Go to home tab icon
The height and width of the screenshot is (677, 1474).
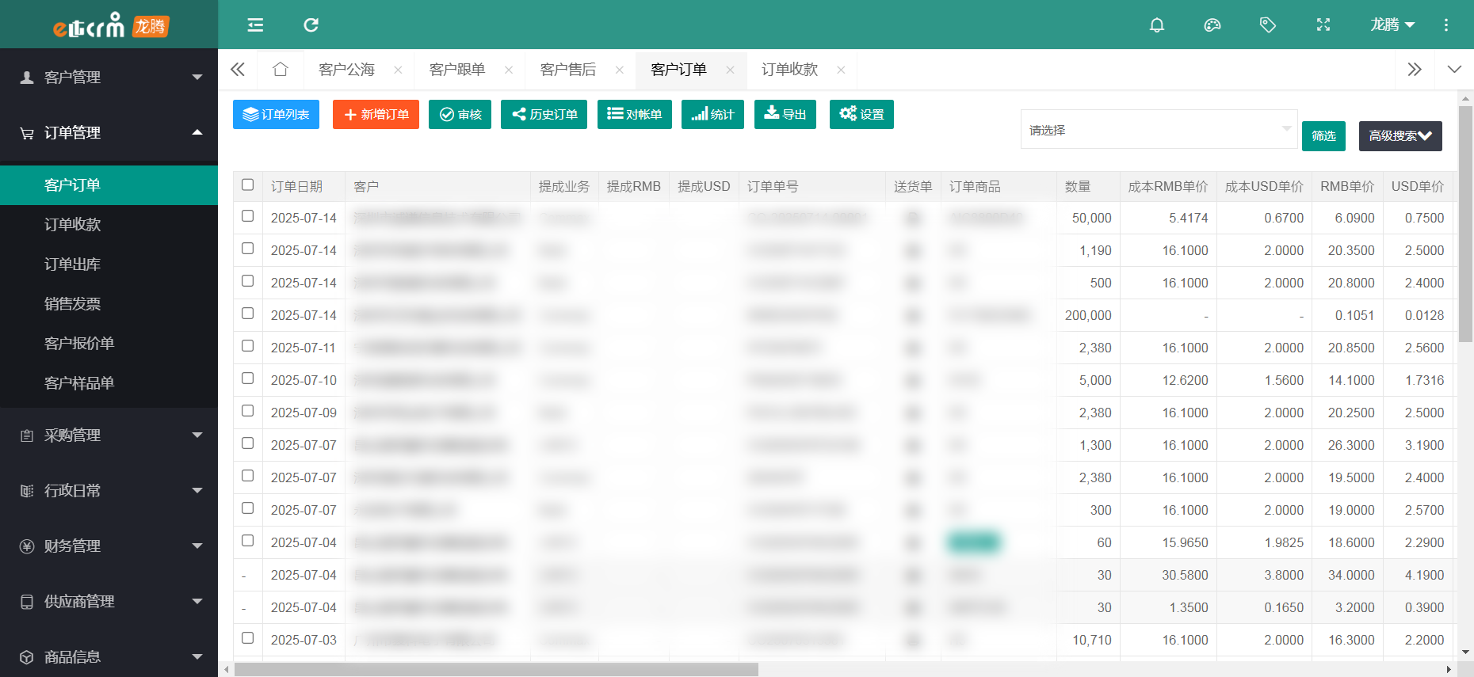[280, 70]
